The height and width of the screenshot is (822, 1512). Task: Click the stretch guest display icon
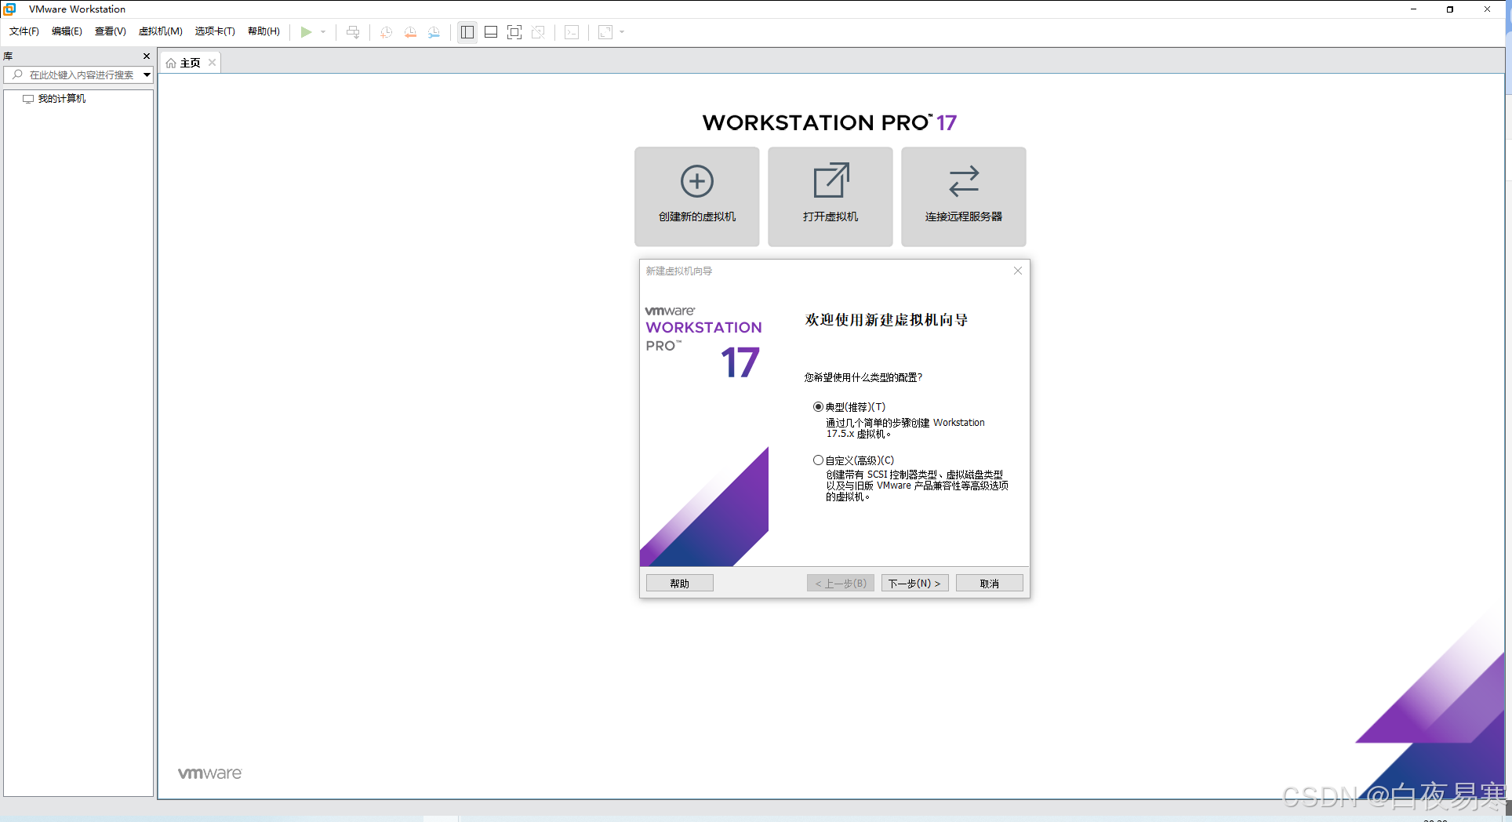(x=605, y=32)
